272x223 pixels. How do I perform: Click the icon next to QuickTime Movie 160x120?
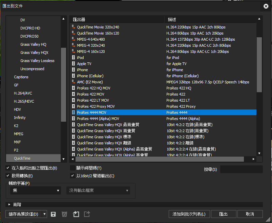pos(74,33)
